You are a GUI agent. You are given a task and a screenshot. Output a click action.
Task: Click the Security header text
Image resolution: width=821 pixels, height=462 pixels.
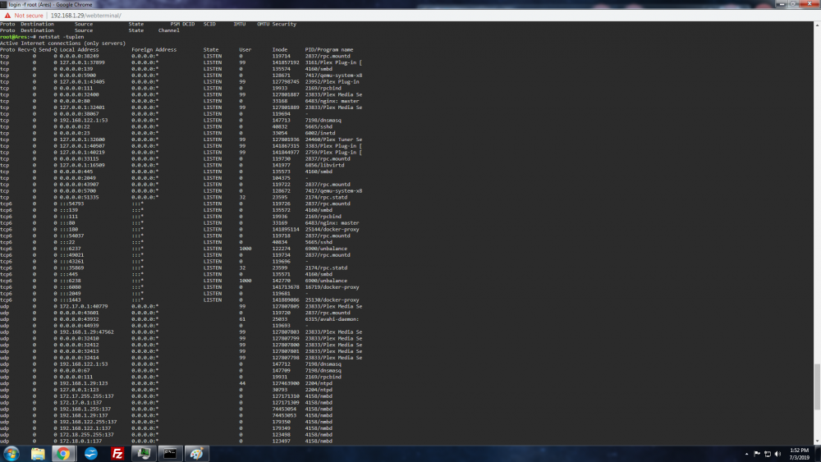(284, 24)
